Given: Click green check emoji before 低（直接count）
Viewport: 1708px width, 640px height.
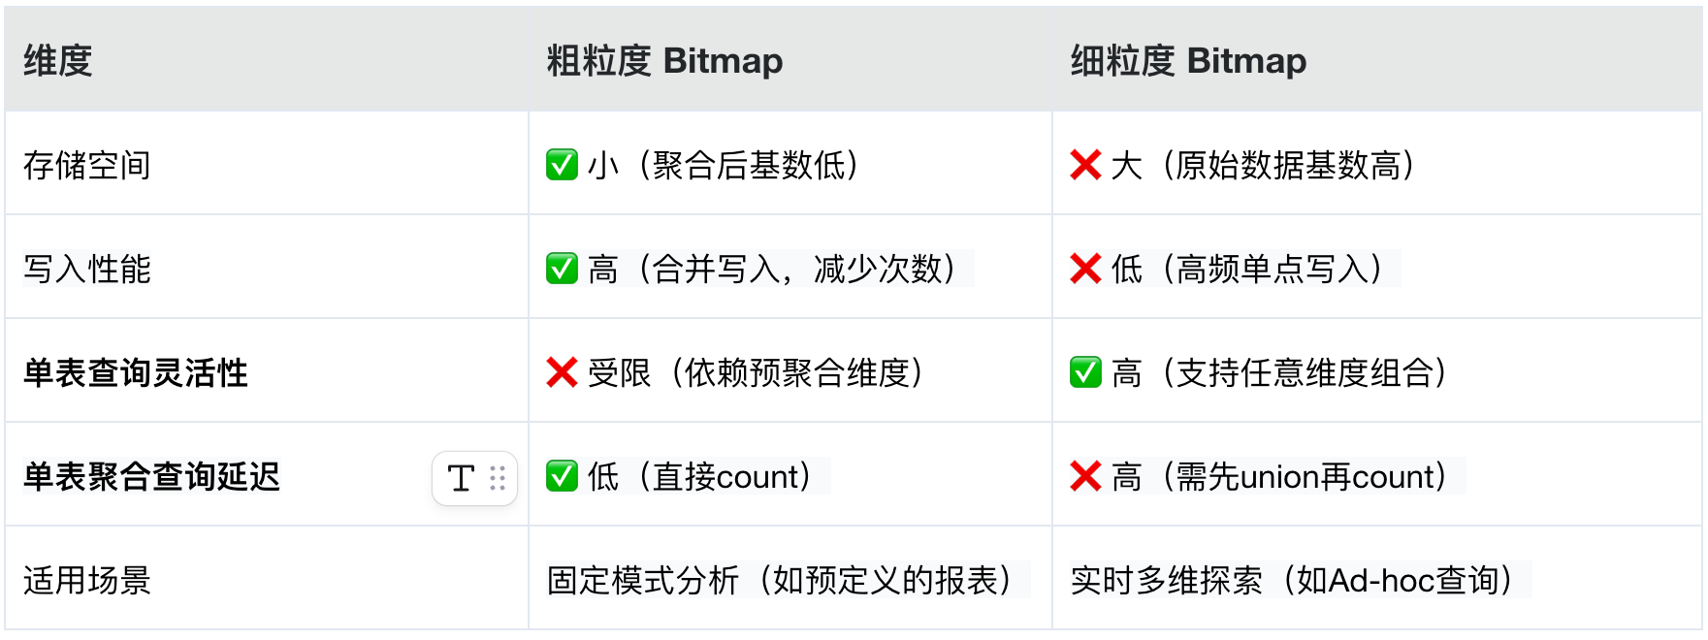Looking at the screenshot, I should tap(562, 476).
